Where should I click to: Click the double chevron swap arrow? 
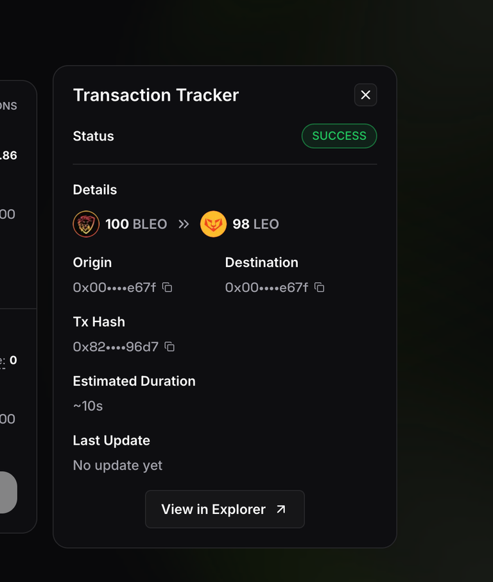click(x=184, y=224)
